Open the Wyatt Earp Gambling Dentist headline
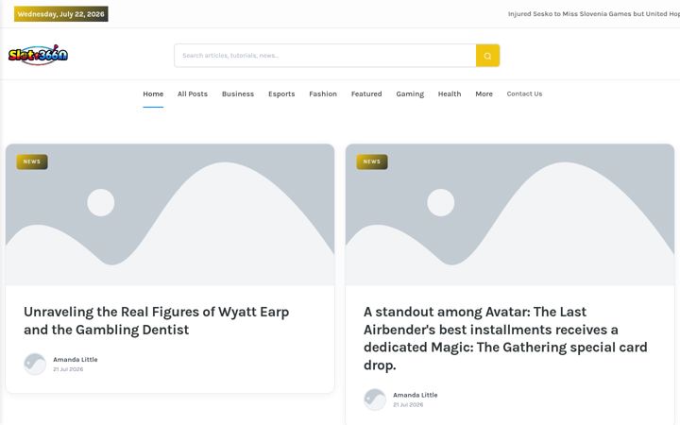 pyautogui.click(x=157, y=320)
